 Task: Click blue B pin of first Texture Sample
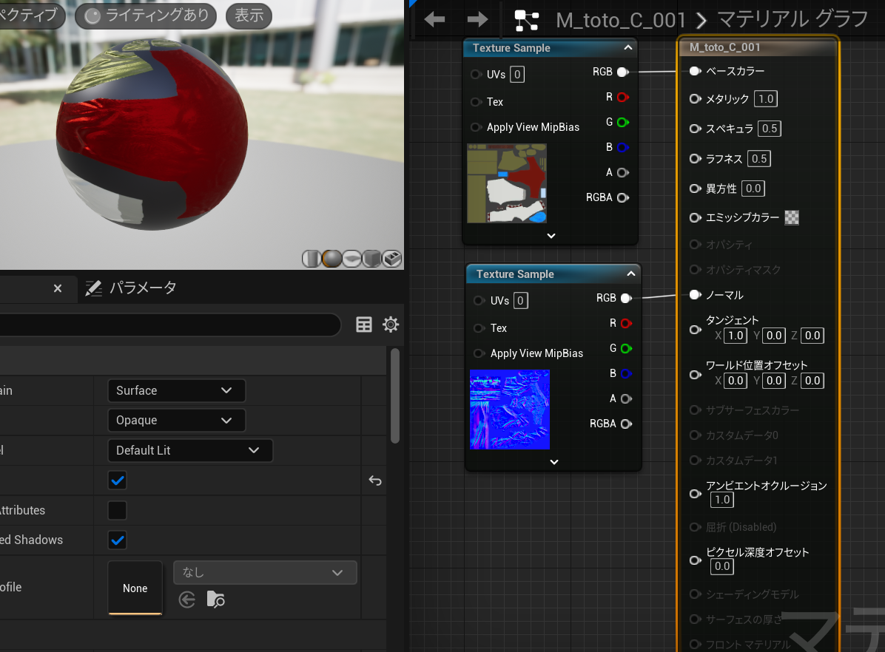click(x=622, y=147)
